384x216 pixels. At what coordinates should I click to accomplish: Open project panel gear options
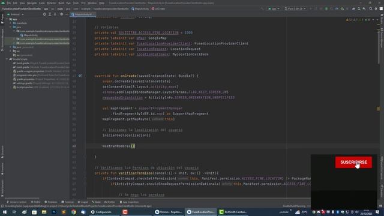[61, 14]
